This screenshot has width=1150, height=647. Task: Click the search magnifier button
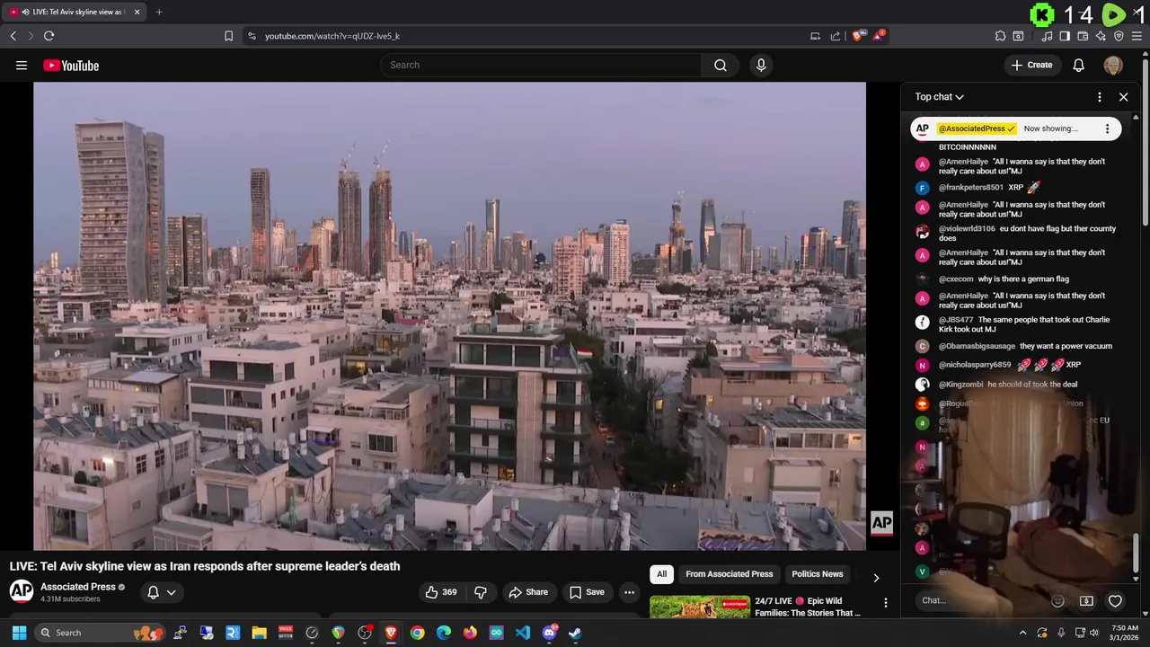point(721,65)
